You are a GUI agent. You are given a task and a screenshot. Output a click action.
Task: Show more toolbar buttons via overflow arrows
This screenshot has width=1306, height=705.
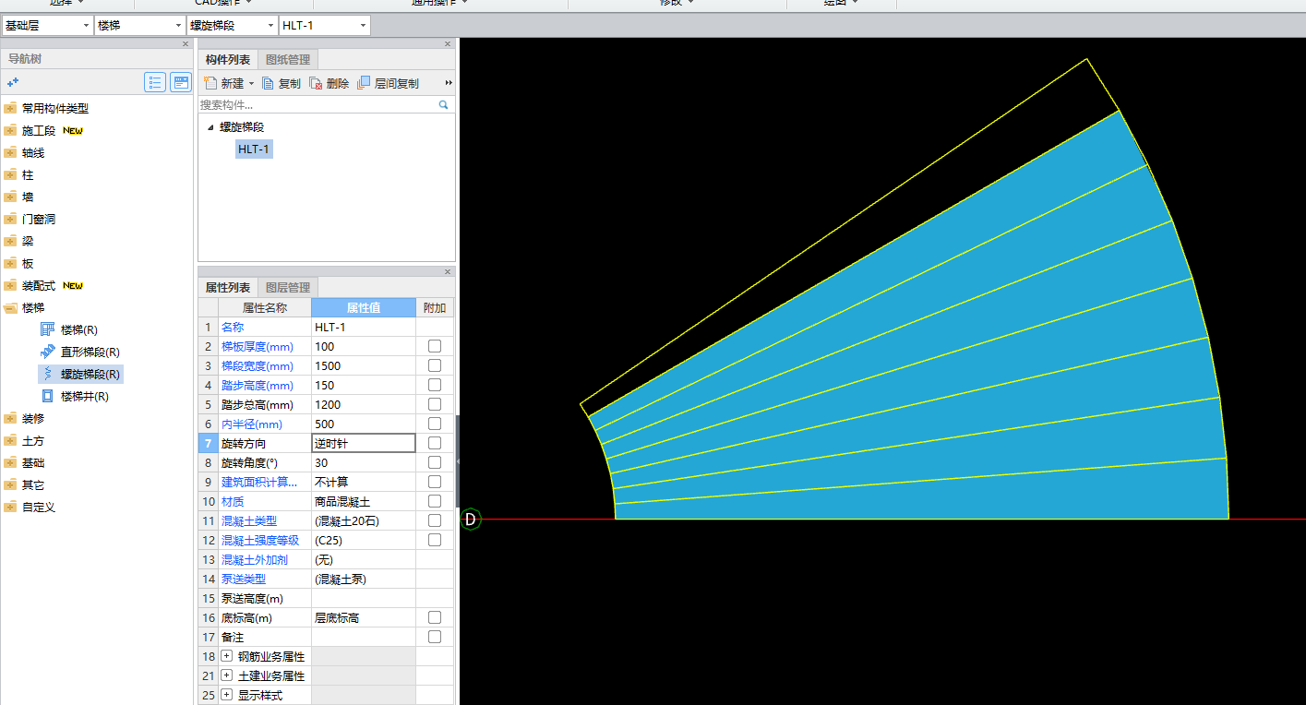click(x=449, y=83)
